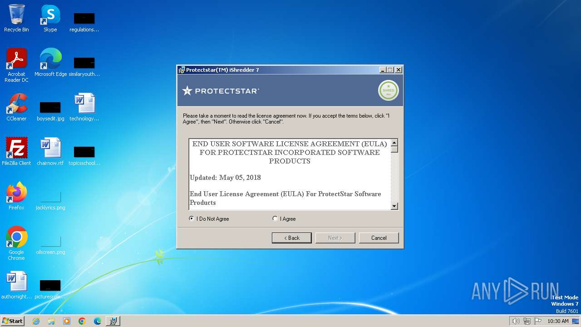Screen dimensions: 581x327
Task: Click the END USER SOFTWARE LICENSE AGREEMENT heading
Action: click(290, 152)
